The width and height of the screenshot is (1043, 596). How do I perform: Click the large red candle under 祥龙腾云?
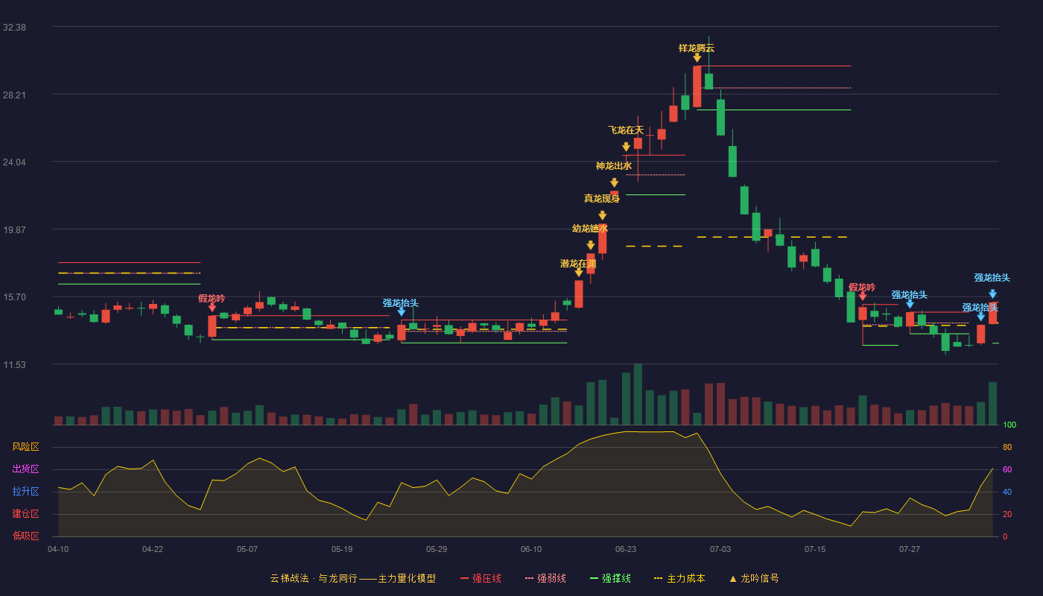point(697,86)
